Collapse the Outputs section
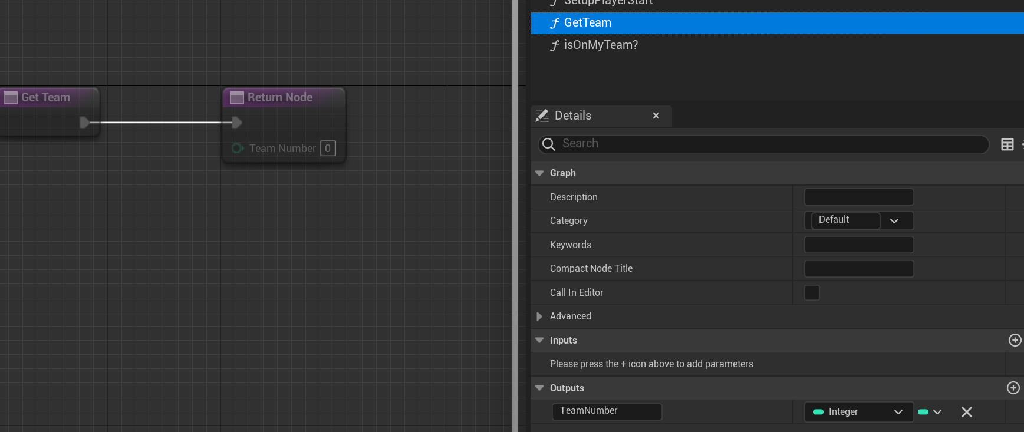The image size is (1024, 432). 539,388
